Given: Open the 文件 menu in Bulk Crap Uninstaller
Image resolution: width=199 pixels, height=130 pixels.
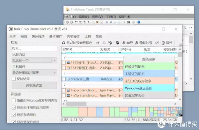Looking at the screenshot, I should tap(13, 36).
